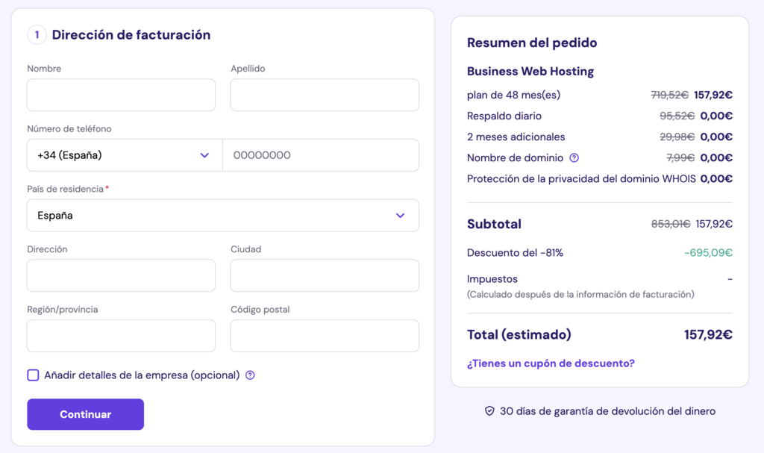
Task: Click the Región/provincia input field
Action: (121, 335)
